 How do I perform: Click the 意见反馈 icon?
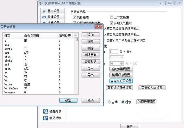pyautogui.click(x=45, y=118)
